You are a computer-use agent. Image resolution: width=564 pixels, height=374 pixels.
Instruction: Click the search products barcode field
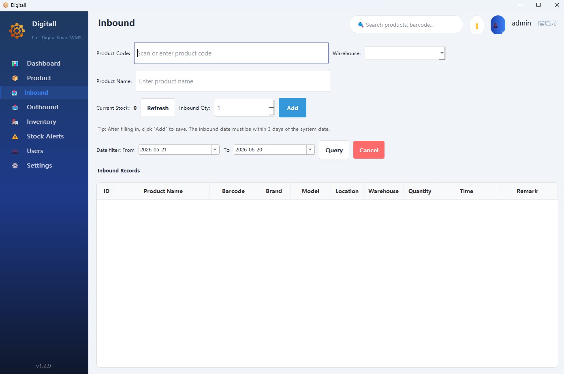click(x=406, y=25)
